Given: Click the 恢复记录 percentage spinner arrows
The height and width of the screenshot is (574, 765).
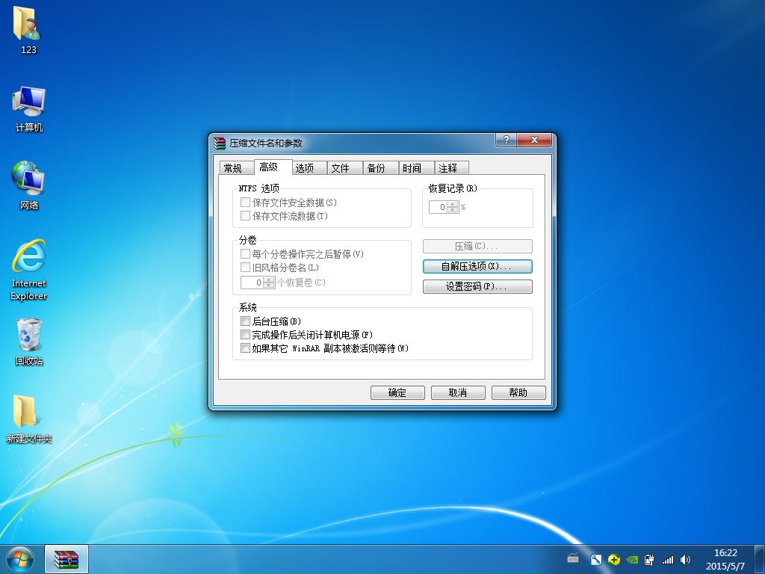Looking at the screenshot, I should click(x=453, y=207).
